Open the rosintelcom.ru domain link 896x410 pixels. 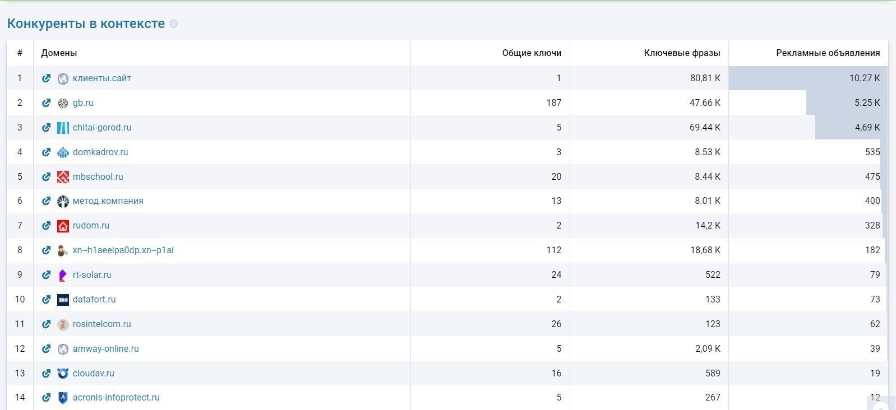(x=101, y=324)
